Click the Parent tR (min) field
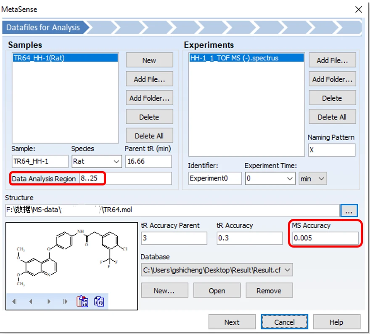Viewport: 370px width, 334px height. point(148,162)
